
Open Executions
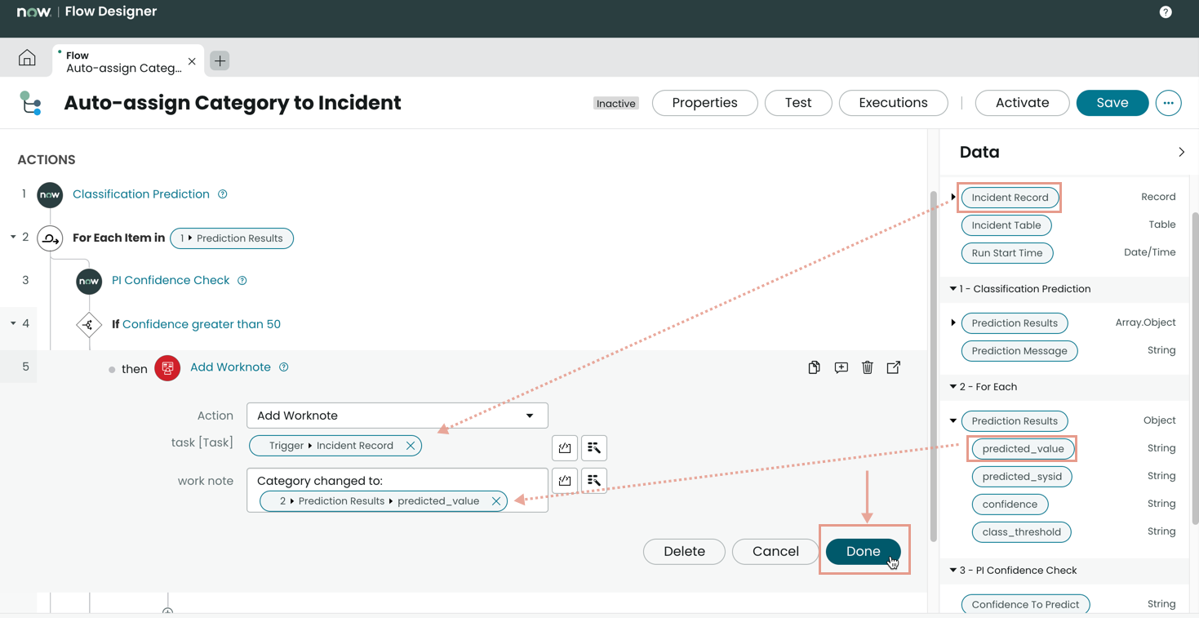tap(893, 103)
